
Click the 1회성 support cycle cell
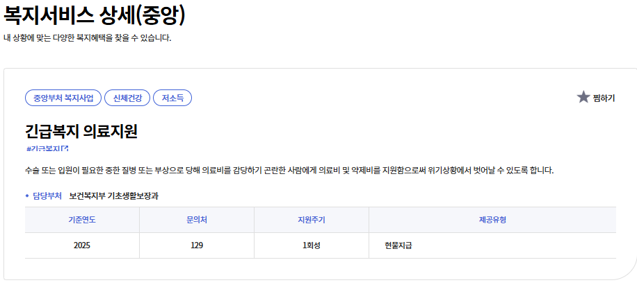click(311, 245)
